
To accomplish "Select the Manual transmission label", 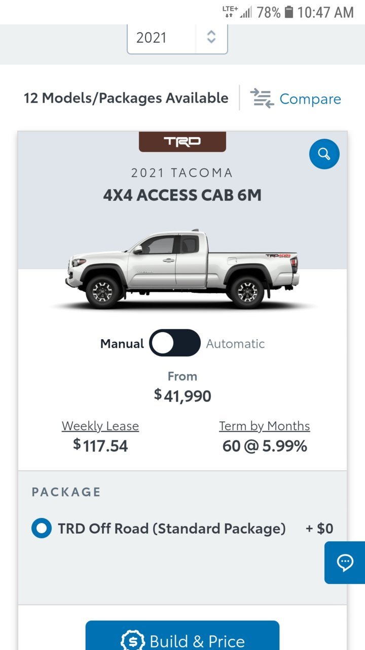I will coord(122,344).
